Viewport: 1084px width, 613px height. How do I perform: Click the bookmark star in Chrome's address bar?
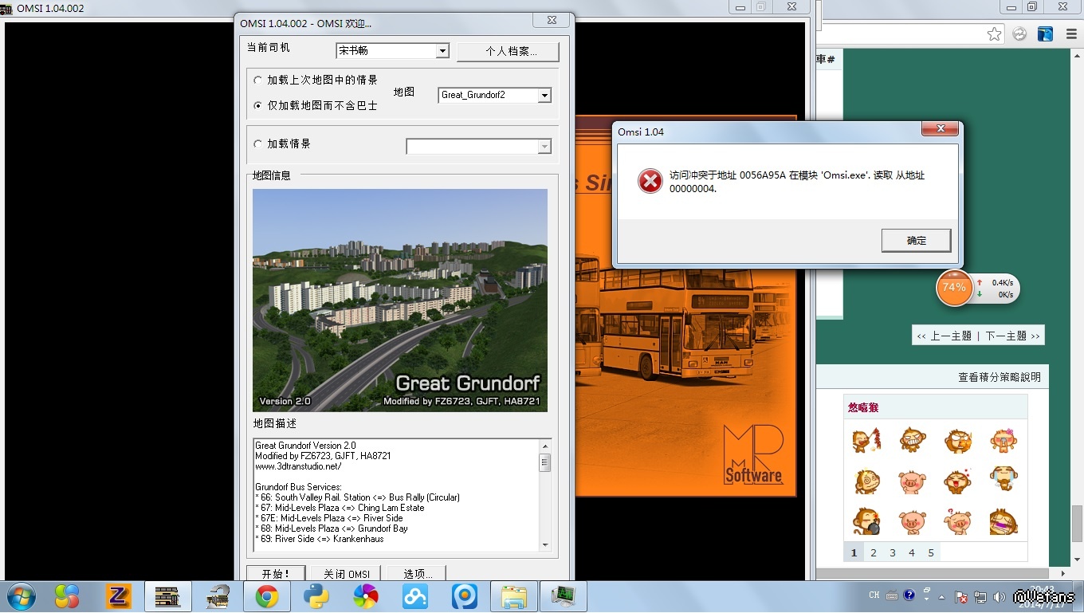(994, 33)
